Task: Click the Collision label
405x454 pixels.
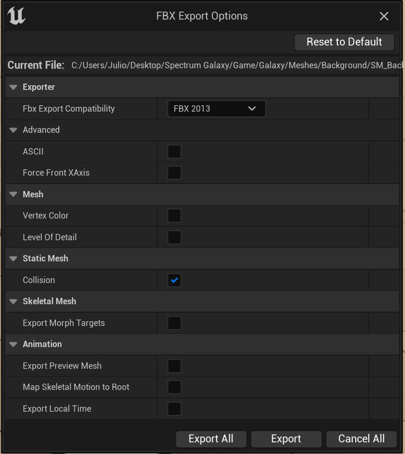Action: (39, 280)
